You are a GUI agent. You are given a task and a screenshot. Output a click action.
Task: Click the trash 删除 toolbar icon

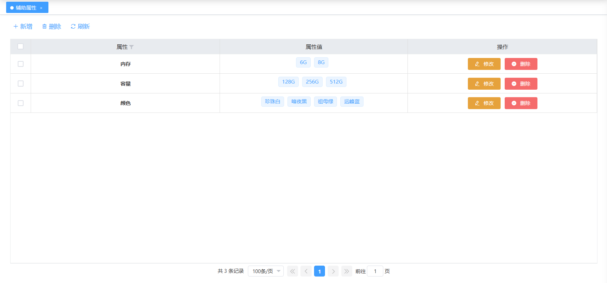pyautogui.click(x=44, y=27)
